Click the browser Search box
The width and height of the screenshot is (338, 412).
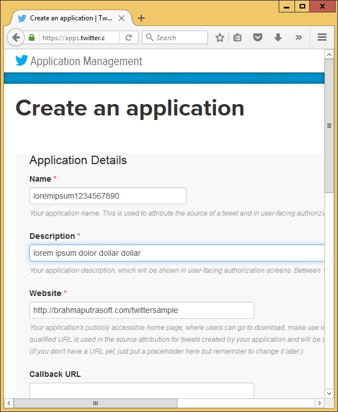tap(175, 37)
